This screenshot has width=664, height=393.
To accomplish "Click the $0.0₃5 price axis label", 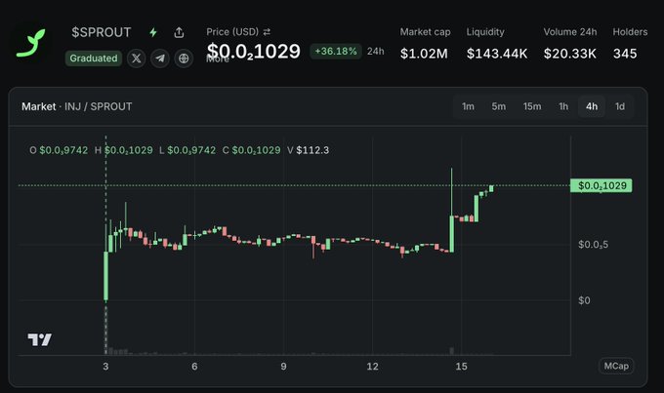I will [594, 245].
